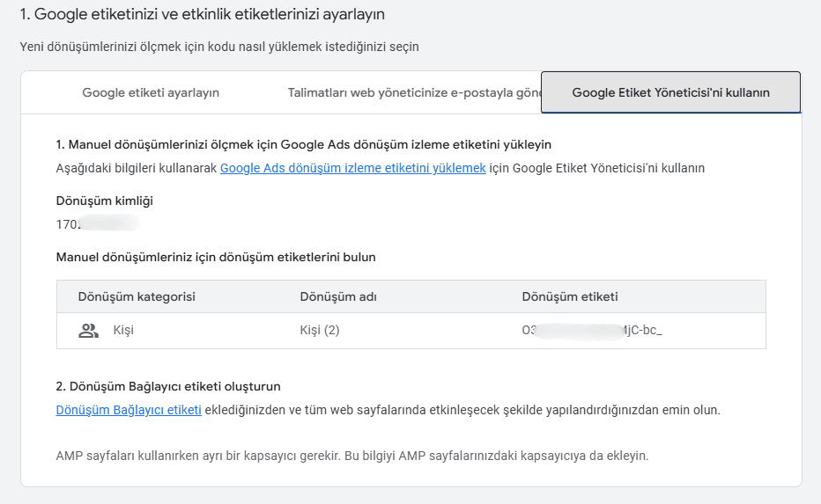This screenshot has height=504, width=821.
Task: Select 'Google Etiket Yöneticisi'ni kullanın' tab
Action: (x=670, y=92)
